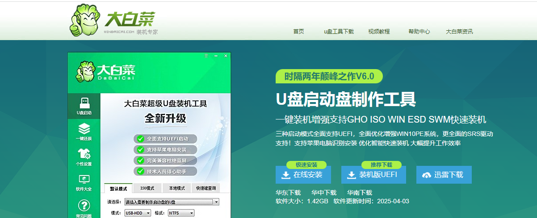Switch to the 本地模式 tab
This screenshot has height=218, width=537.
point(176,188)
